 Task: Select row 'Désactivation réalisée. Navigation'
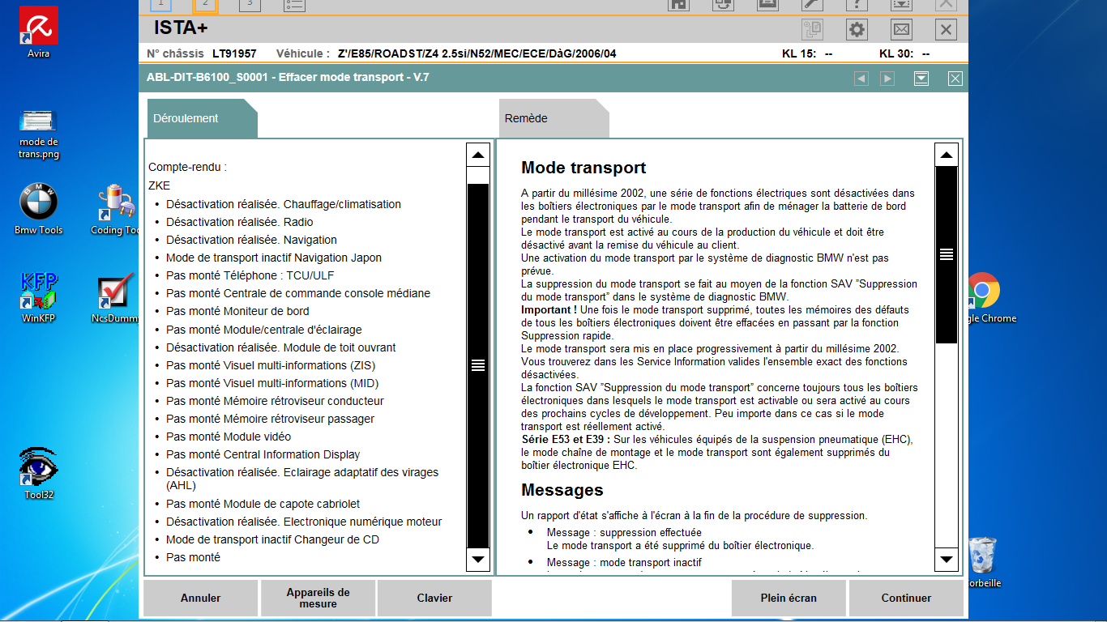point(251,240)
